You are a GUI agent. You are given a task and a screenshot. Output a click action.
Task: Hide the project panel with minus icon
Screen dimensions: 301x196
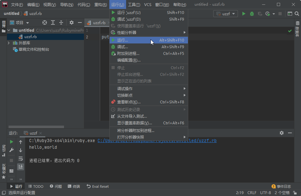(80, 23)
